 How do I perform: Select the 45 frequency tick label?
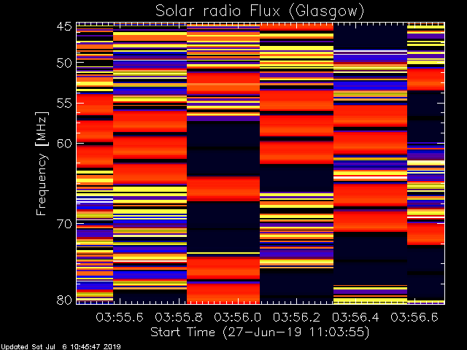tap(64, 26)
